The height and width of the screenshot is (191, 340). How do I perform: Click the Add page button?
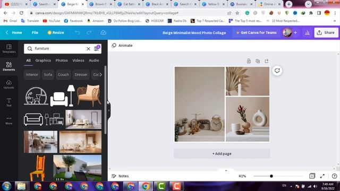coord(222,154)
